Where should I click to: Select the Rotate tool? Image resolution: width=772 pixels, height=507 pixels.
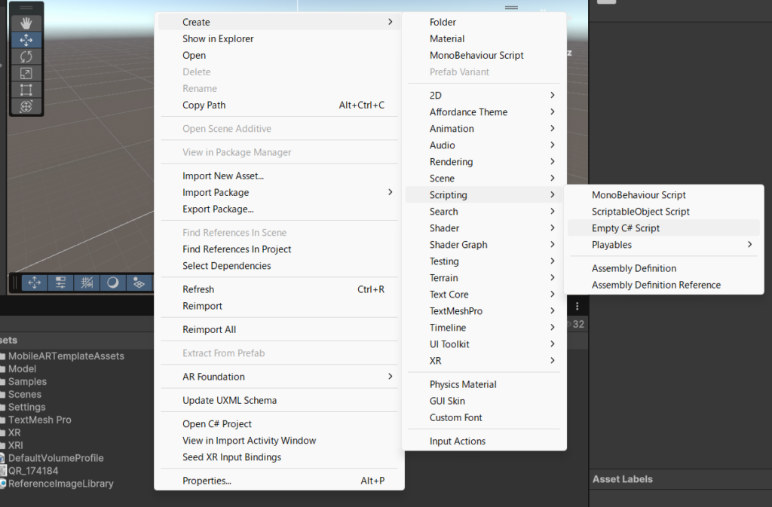tap(26, 57)
